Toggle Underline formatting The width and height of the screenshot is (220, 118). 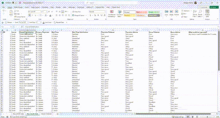[x=35, y=16]
